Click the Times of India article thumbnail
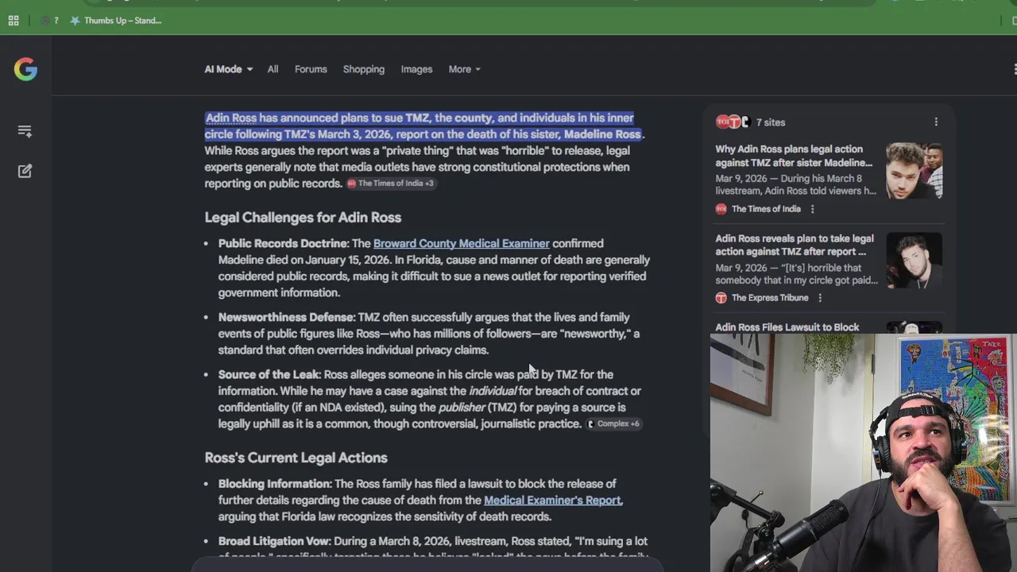1017x572 pixels. pos(914,171)
